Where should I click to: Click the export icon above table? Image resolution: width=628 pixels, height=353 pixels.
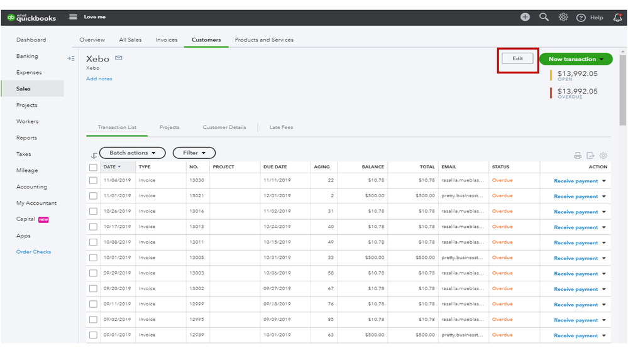pyautogui.click(x=590, y=156)
